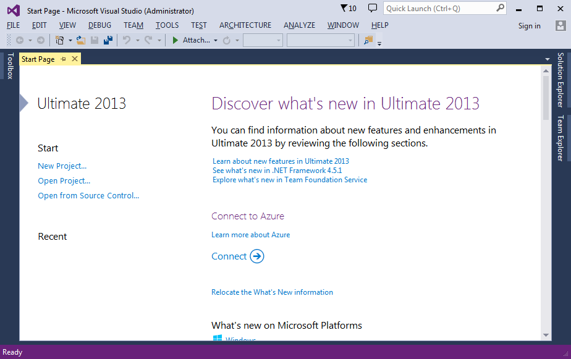The width and height of the screenshot is (571, 359).
Task: Close the Start Page tab
Action: point(75,59)
